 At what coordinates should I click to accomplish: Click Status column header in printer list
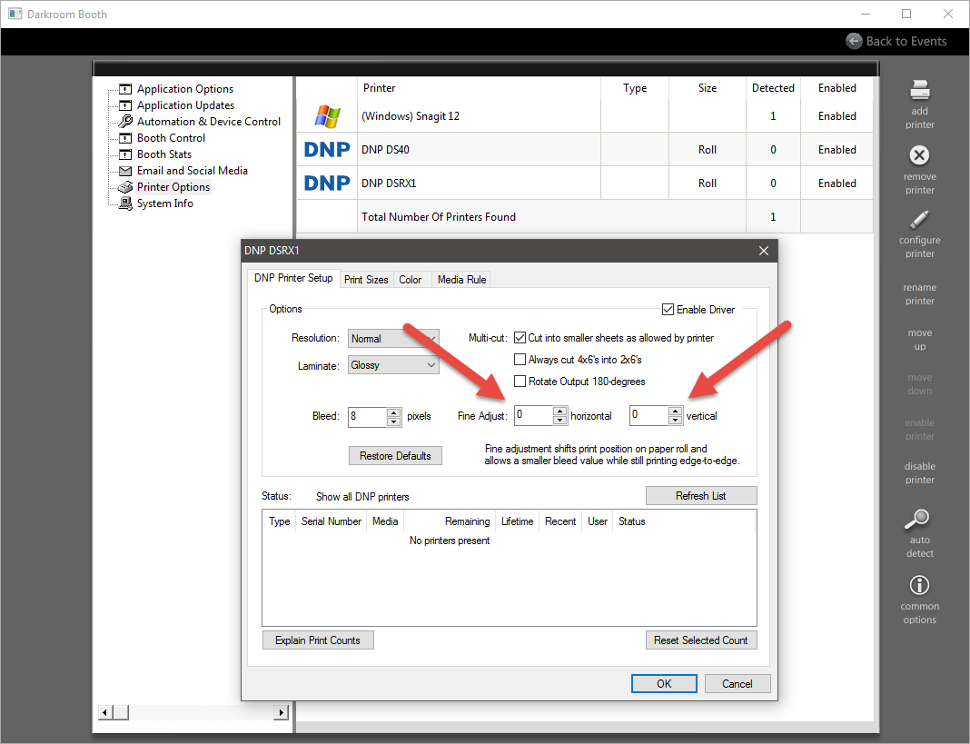(x=631, y=521)
